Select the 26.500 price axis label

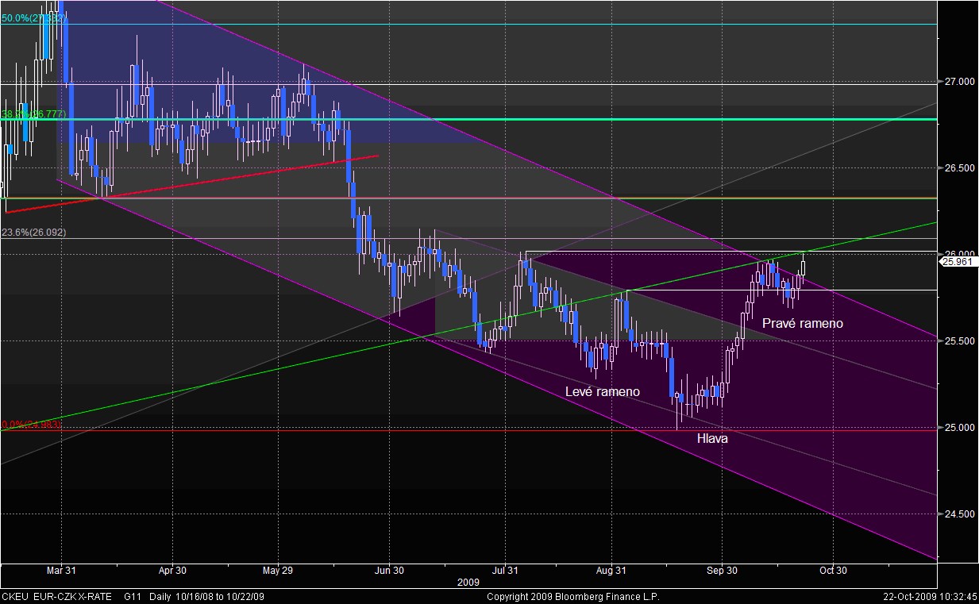(x=958, y=168)
